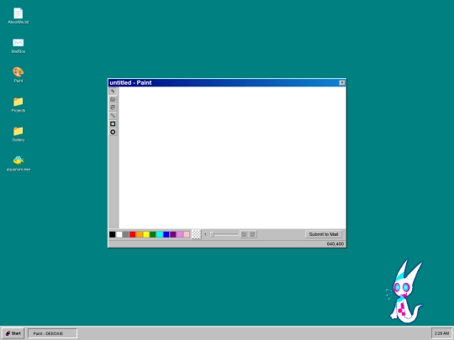Screen dimensions: 454x340
Task: Click the checkered transparent color box
Action: pyautogui.click(x=196, y=234)
